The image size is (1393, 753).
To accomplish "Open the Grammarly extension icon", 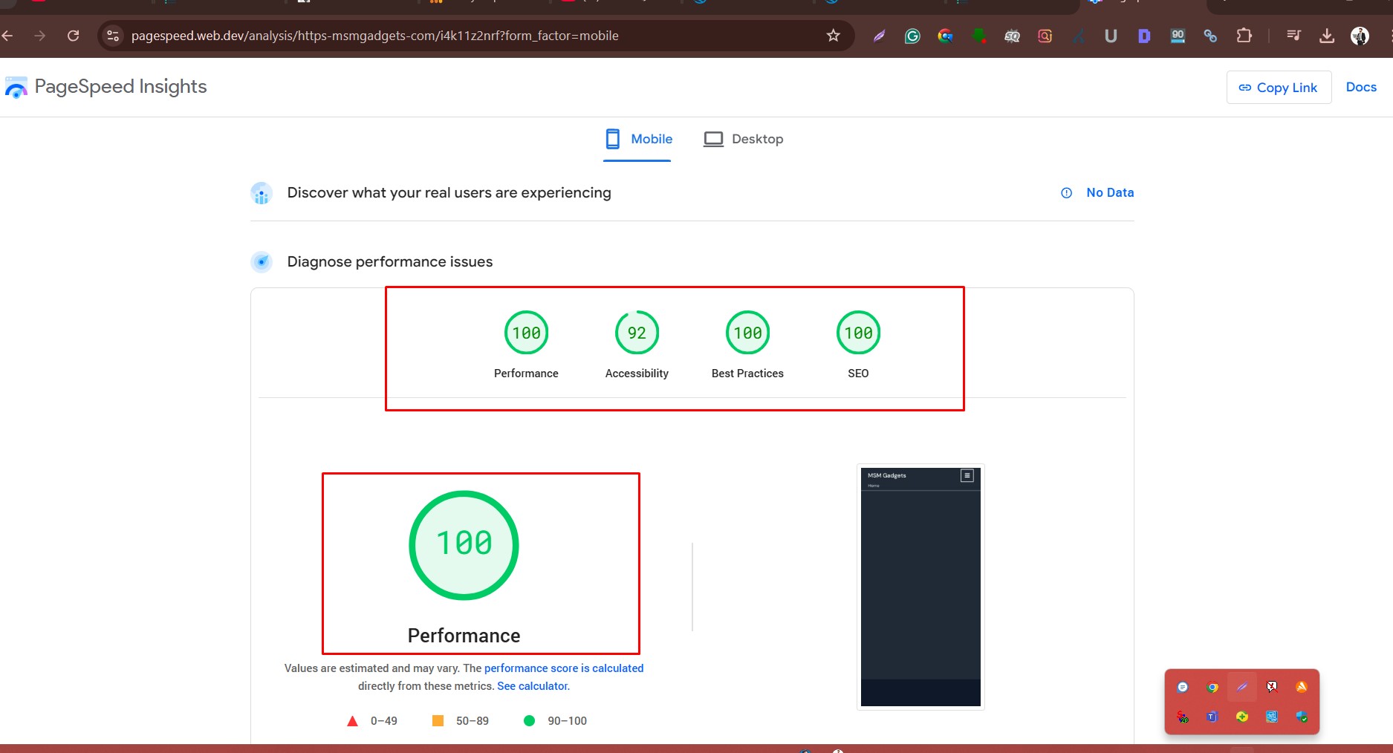I will coord(912,36).
